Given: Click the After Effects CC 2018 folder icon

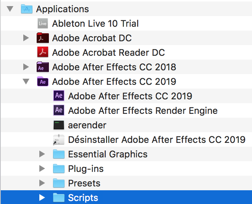Looking at the screenshot, I should [x=43, y=67].
